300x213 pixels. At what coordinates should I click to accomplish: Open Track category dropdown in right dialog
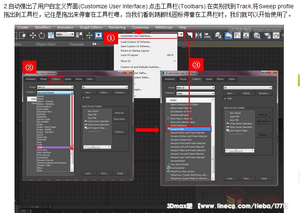coord(195,93)
